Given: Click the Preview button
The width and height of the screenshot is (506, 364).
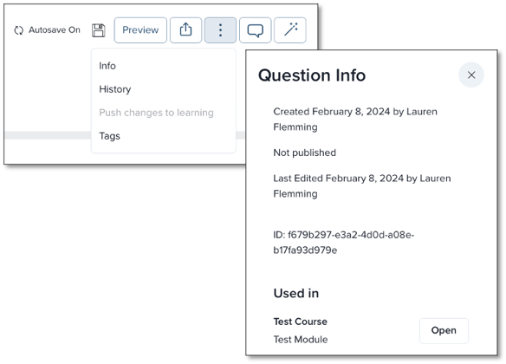Looking at the screenshot, I should point(140,30).
